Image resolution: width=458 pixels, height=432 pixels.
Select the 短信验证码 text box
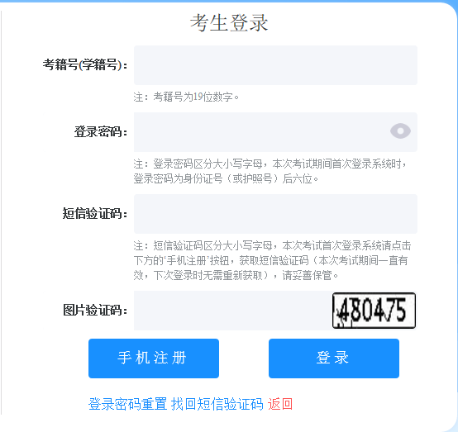275,214
